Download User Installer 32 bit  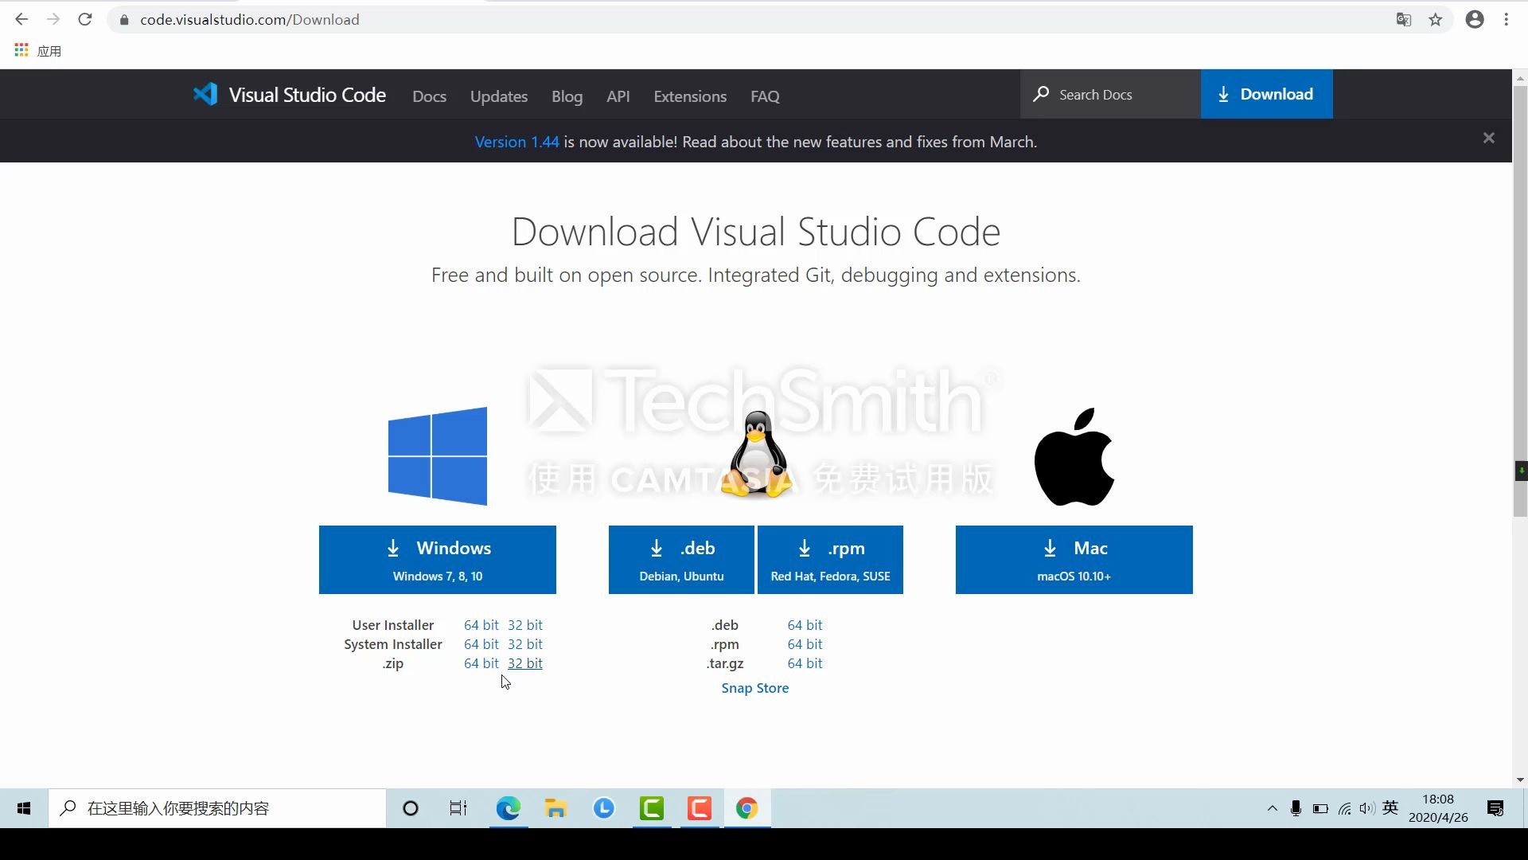(x=525, y=625)
